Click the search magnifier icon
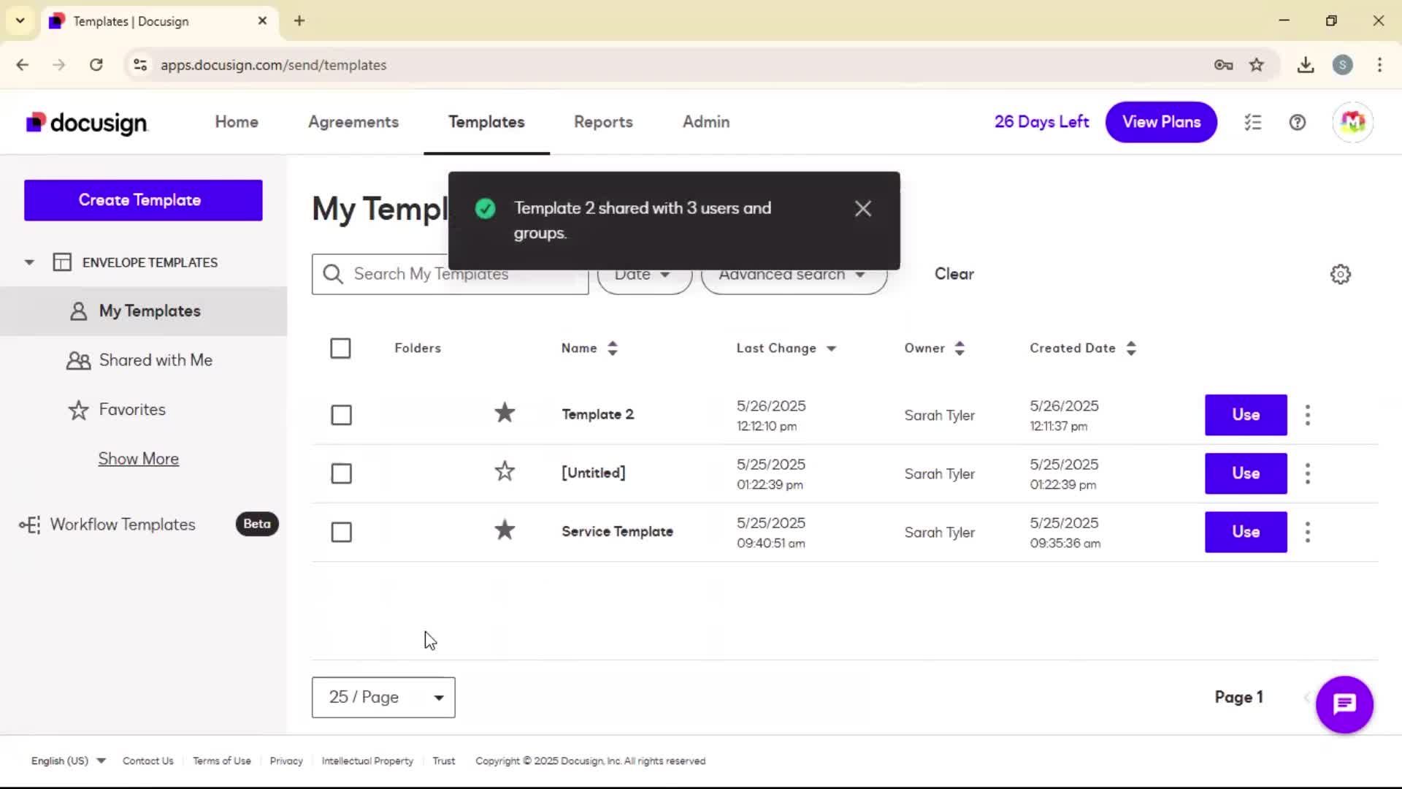The width and height of the screenshot is (1402, 789). pyautogui.click(x=333, y=275)
